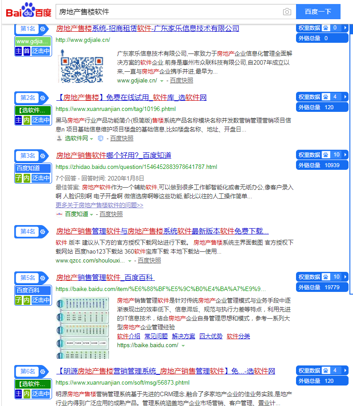Click link icon beside 第2名 badge
353x406 pixels.
point(43,98)
